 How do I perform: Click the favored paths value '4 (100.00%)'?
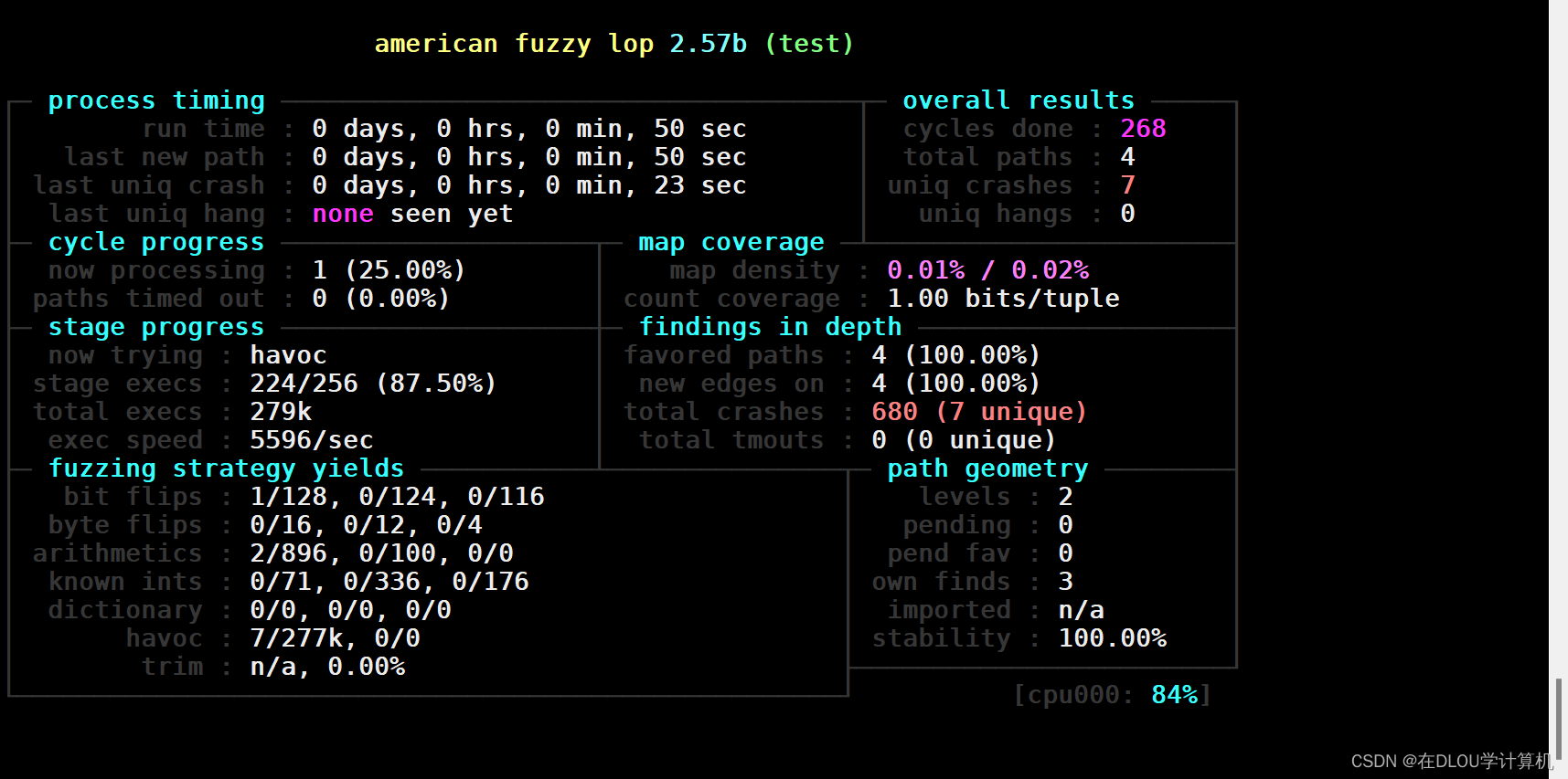click(x=956, y=355)
